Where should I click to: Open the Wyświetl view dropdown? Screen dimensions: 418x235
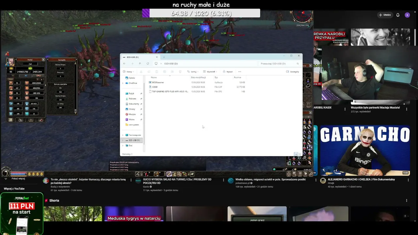(210, 72)
